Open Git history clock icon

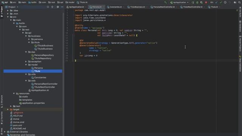click(x=225, y=2)
